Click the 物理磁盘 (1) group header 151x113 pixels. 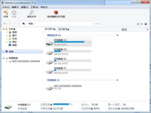(x=53, y=80)
